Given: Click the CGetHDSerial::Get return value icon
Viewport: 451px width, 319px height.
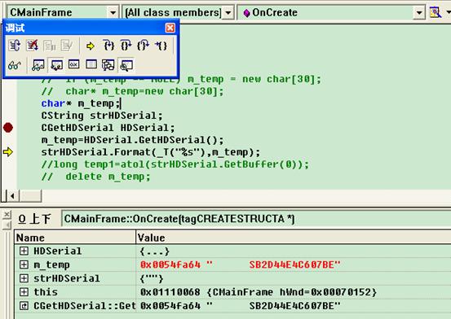Looking at the screenshot, I should 24,306.
